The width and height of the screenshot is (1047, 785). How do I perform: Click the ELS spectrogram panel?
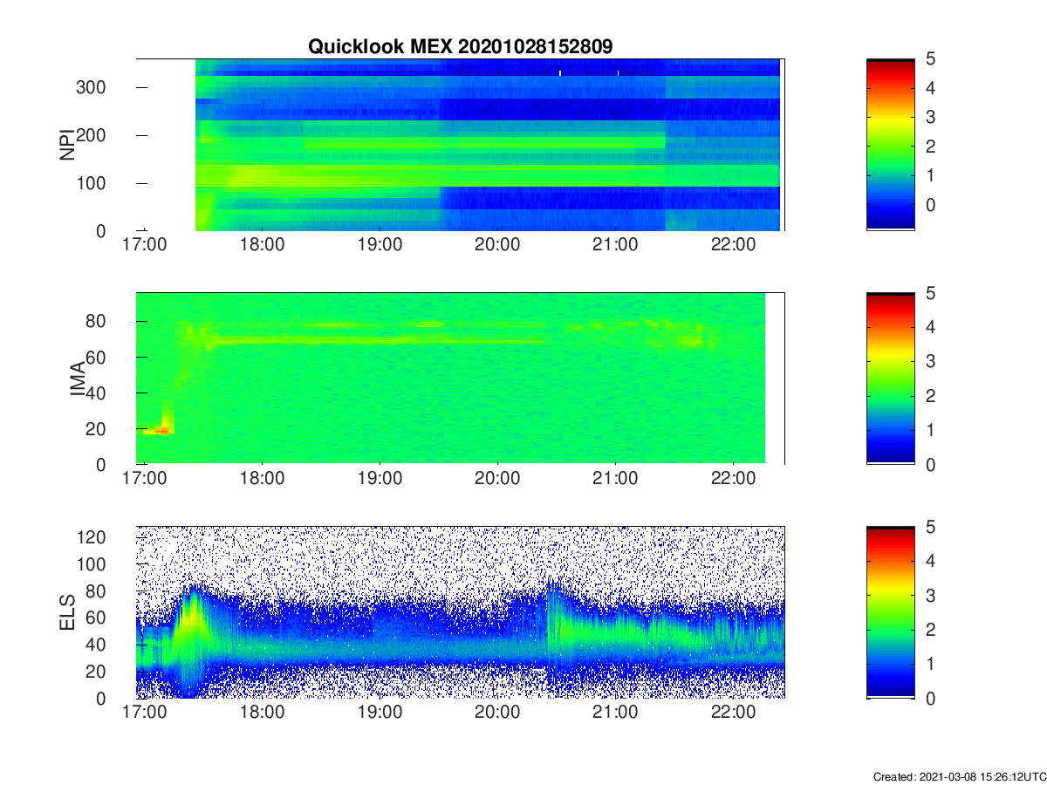pos(461,611)
